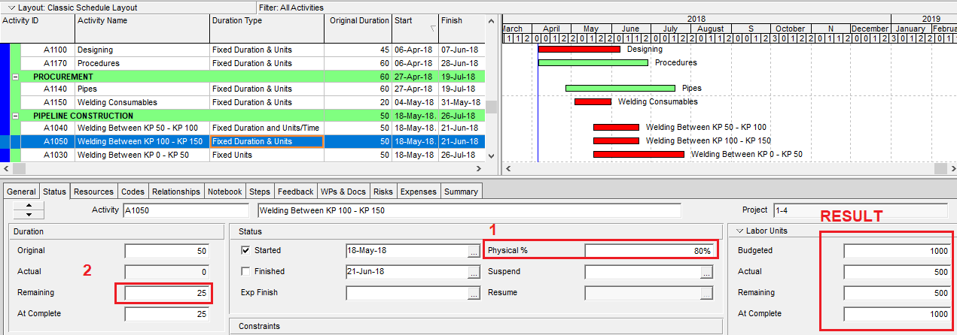Click the Original duration field showing 50
This screenshot has width=957, height=335.
166,251
